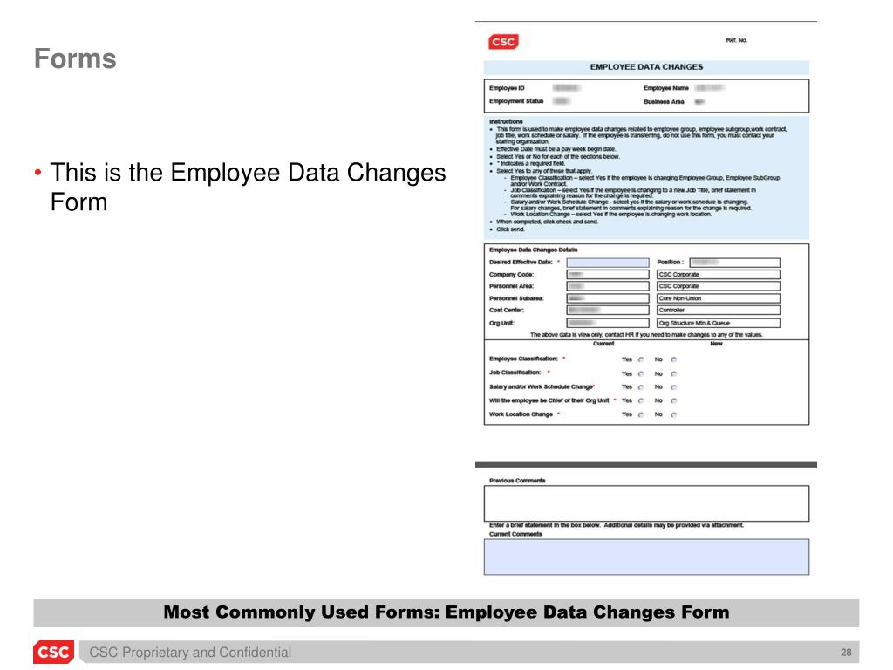Screen dimensions: 893x670
Task: Select Yes for Job Classification
Action: (x=641, y=373)
